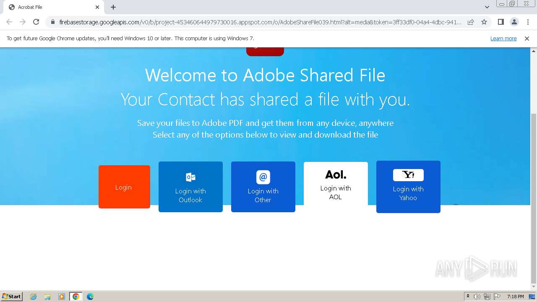This screenshot has width=537, height=302.
Task: Open a new browser tab
Action: (113, 7)
